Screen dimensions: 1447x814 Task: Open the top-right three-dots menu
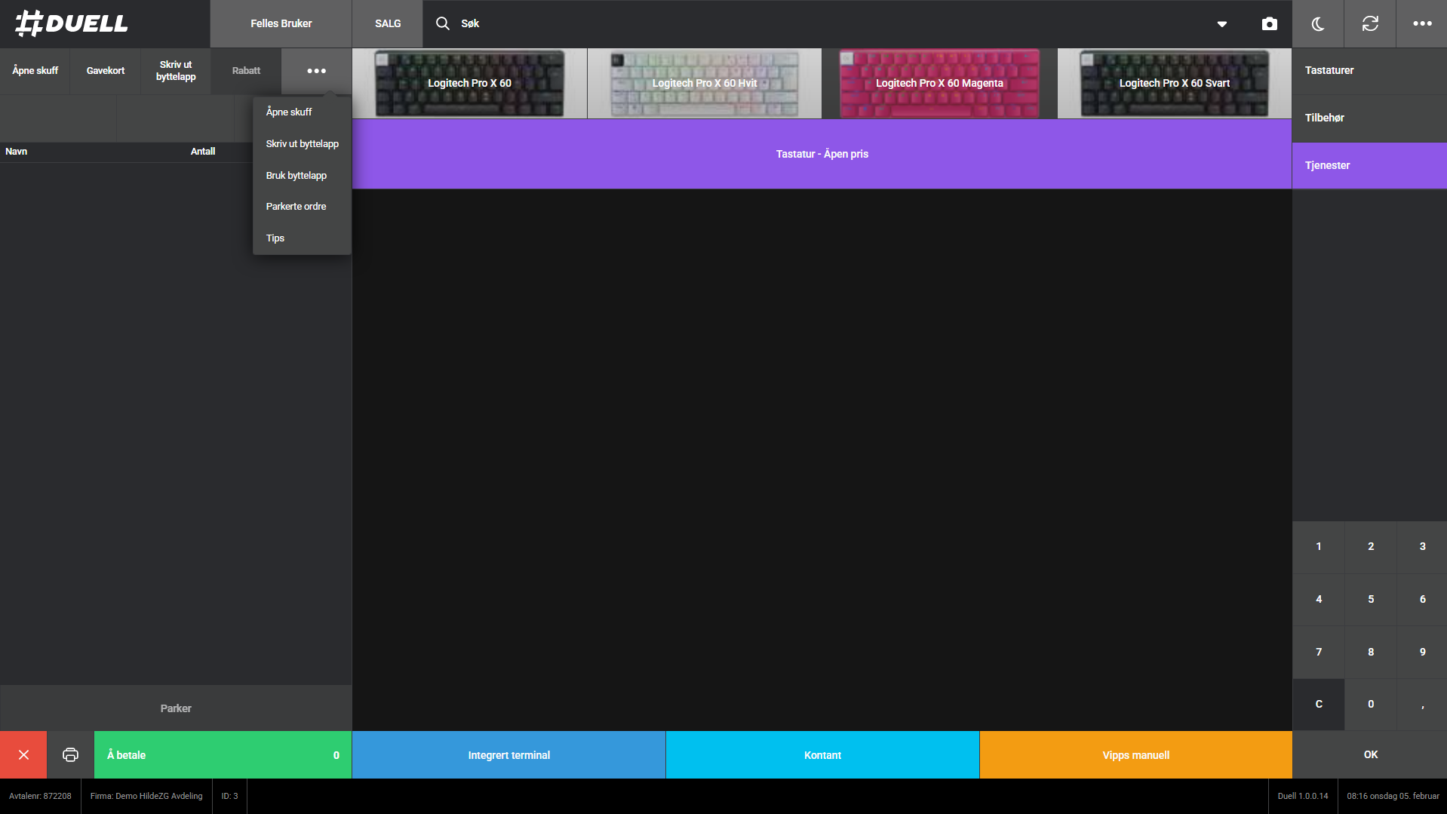coord(1422,23)
